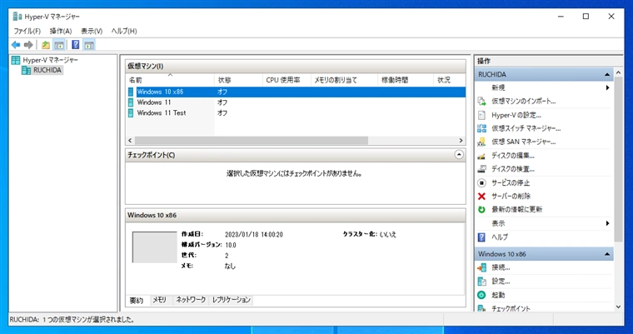Click the ディスクの検査 icon
The height and width of the screenshot is (334, 633).
pos(481,169)
